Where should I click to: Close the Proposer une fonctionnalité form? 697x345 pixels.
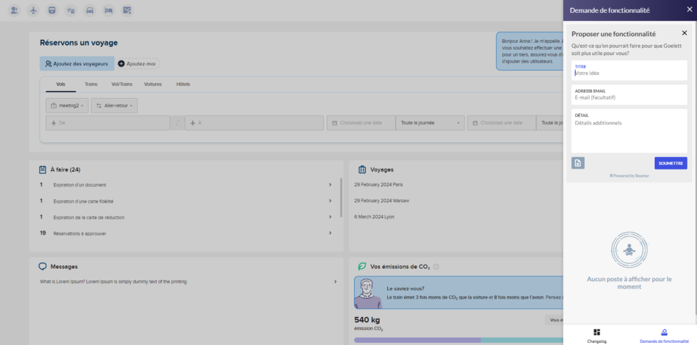(x=684, y=33)
